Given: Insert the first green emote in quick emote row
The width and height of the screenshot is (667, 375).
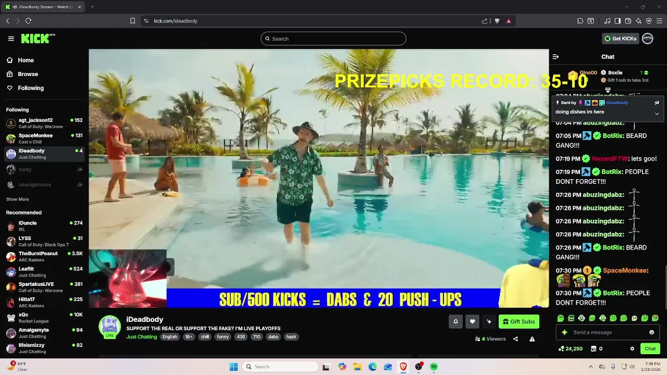Looking at the screenshot, I should click(561, 318).
